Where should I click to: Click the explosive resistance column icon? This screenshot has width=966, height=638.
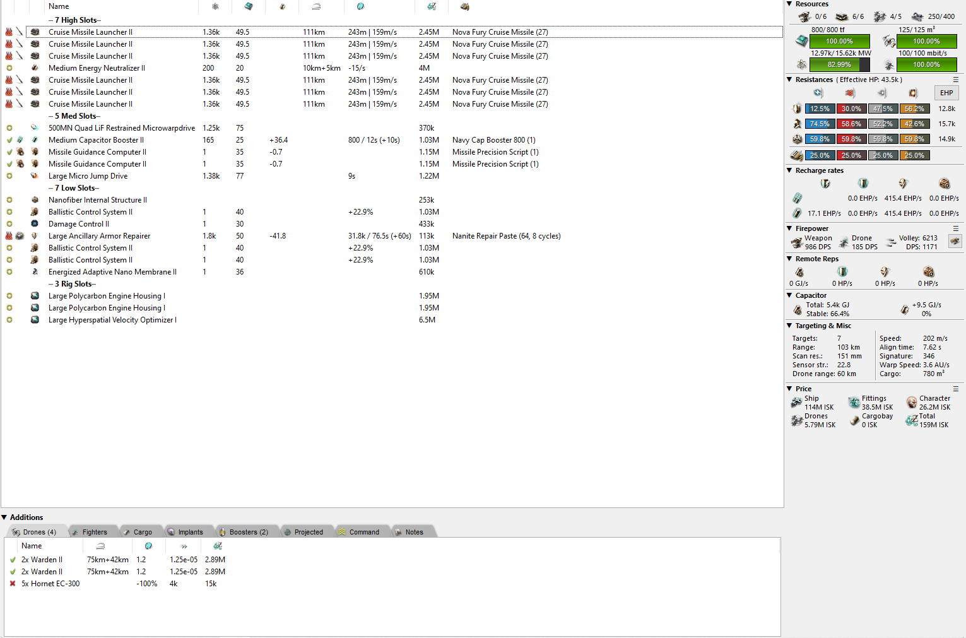pos(913,93)
